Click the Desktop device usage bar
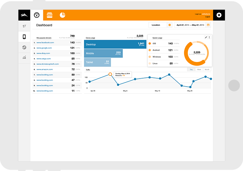This screenshot has width=243, height=171. 115,44
